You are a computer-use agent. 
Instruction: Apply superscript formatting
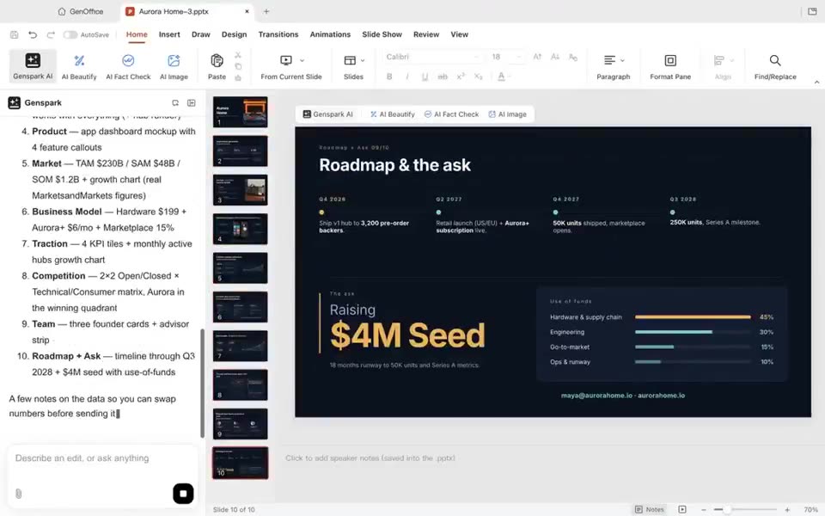[x=461, y=77]
